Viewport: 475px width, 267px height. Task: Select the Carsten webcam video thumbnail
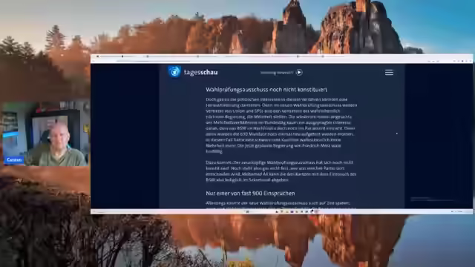[x=46, y=133]
